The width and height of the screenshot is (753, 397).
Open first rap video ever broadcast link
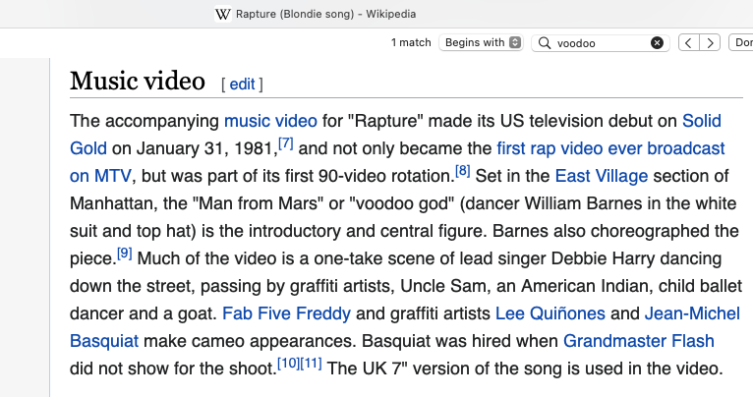[610, 149]
